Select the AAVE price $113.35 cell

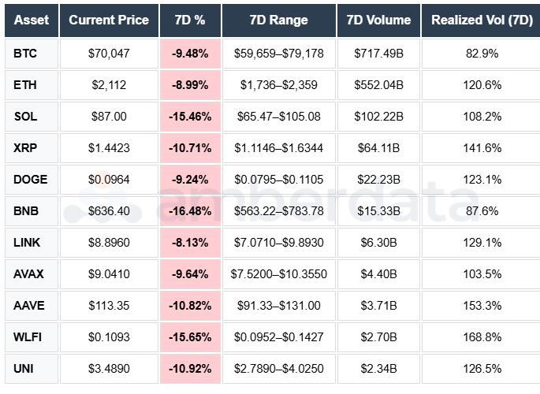[x=109, y=306]
